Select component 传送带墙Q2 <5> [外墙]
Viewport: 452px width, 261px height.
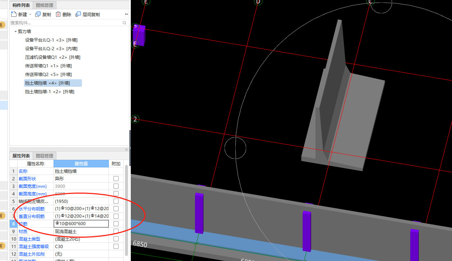[x=48, y=75]
